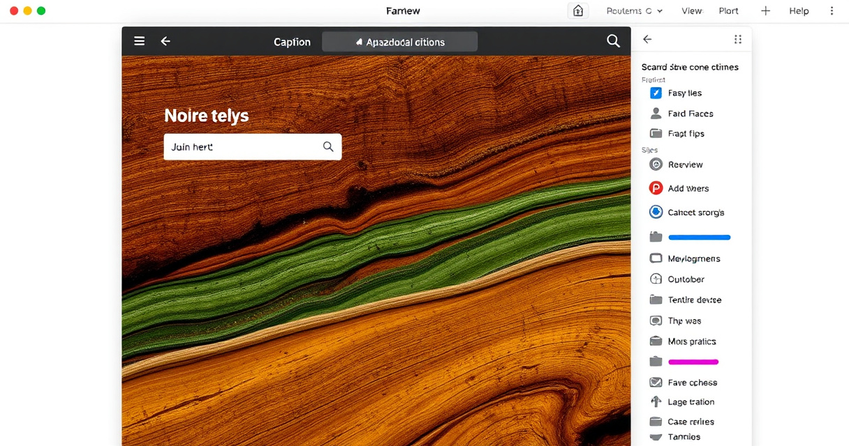Click the red Add whers icon
The height and width of the screenshot is (446, 849).
(656, 188)
